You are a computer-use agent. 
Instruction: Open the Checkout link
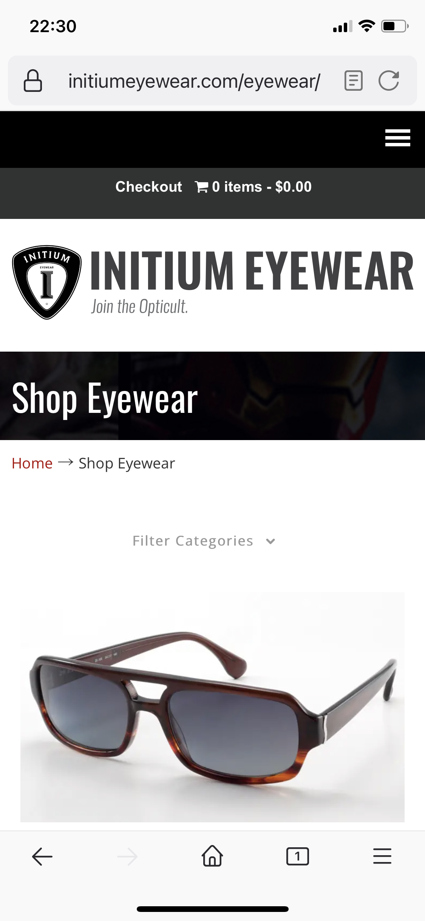point(148,187)
